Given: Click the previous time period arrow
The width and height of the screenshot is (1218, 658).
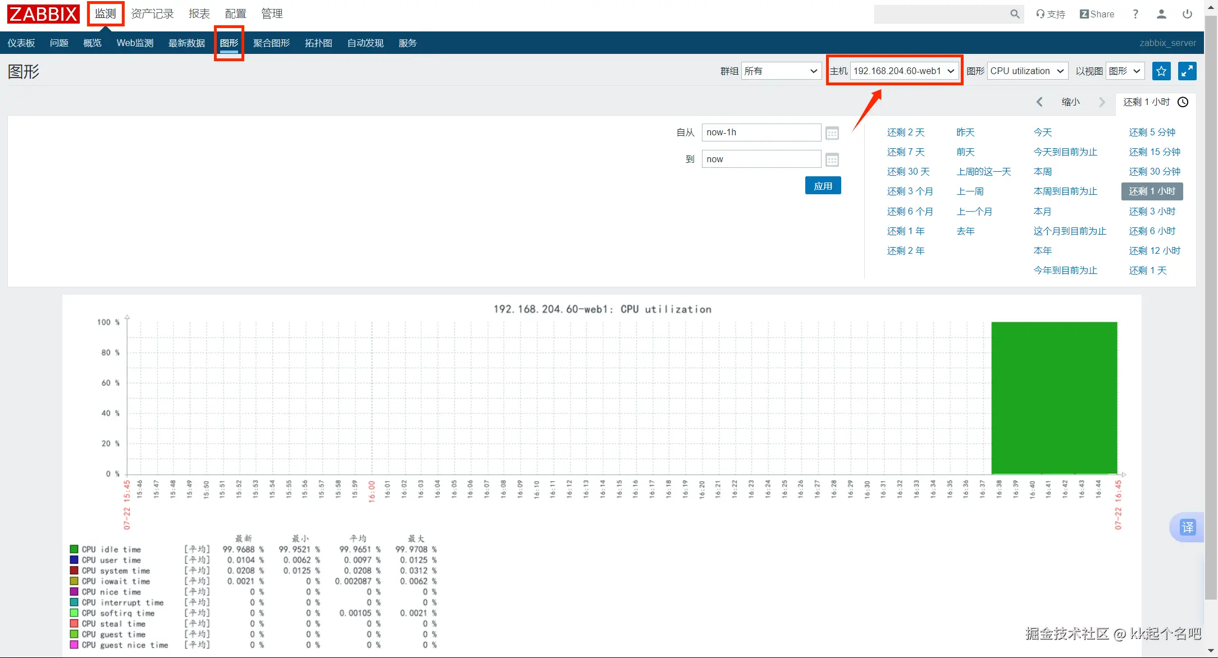Looking at the screenshot, I should coord(1039,102).
